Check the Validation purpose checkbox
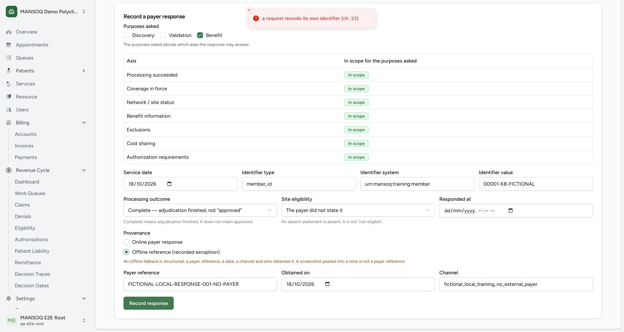This screenshot has height=332, width=624. point(163,35)
